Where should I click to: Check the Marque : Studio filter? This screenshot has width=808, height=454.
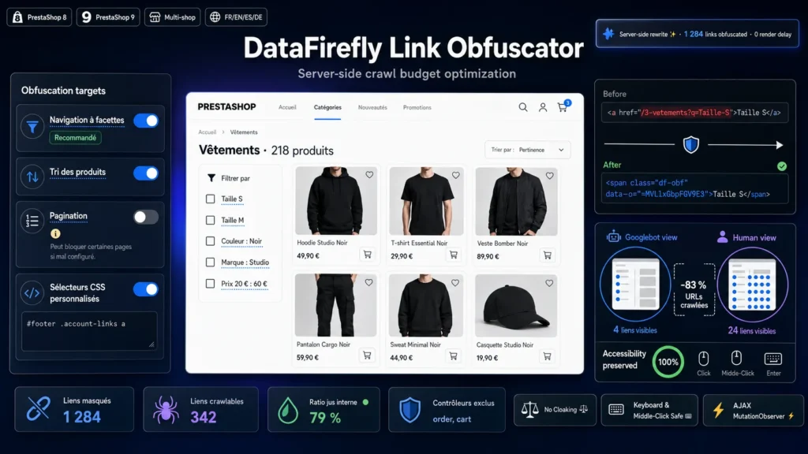tap(210, 262)
